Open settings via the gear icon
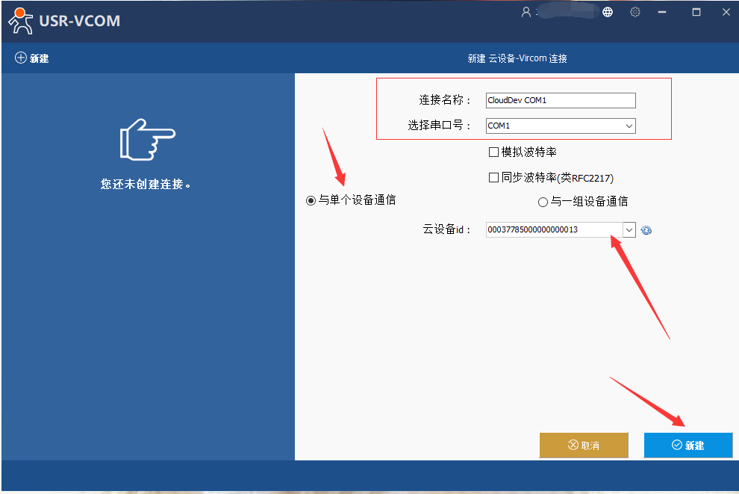 (635, 12)
